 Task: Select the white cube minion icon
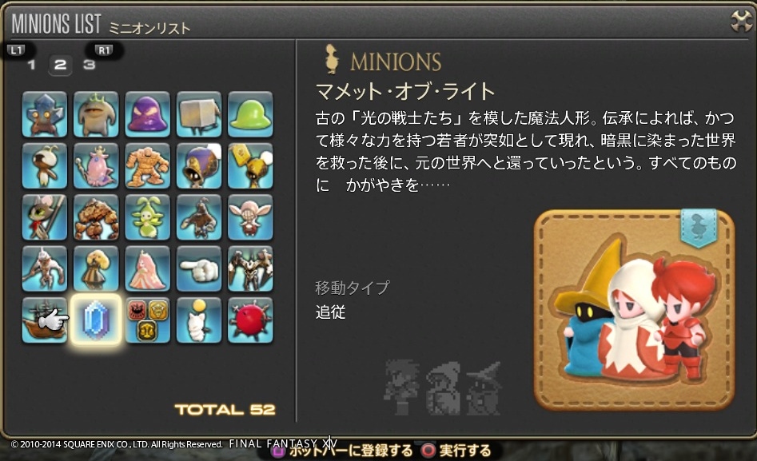(199, 114)
